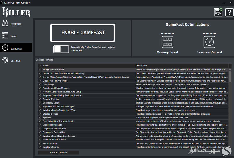Uncheck AllJoyn Router Service checkbox

pos(40,70)
